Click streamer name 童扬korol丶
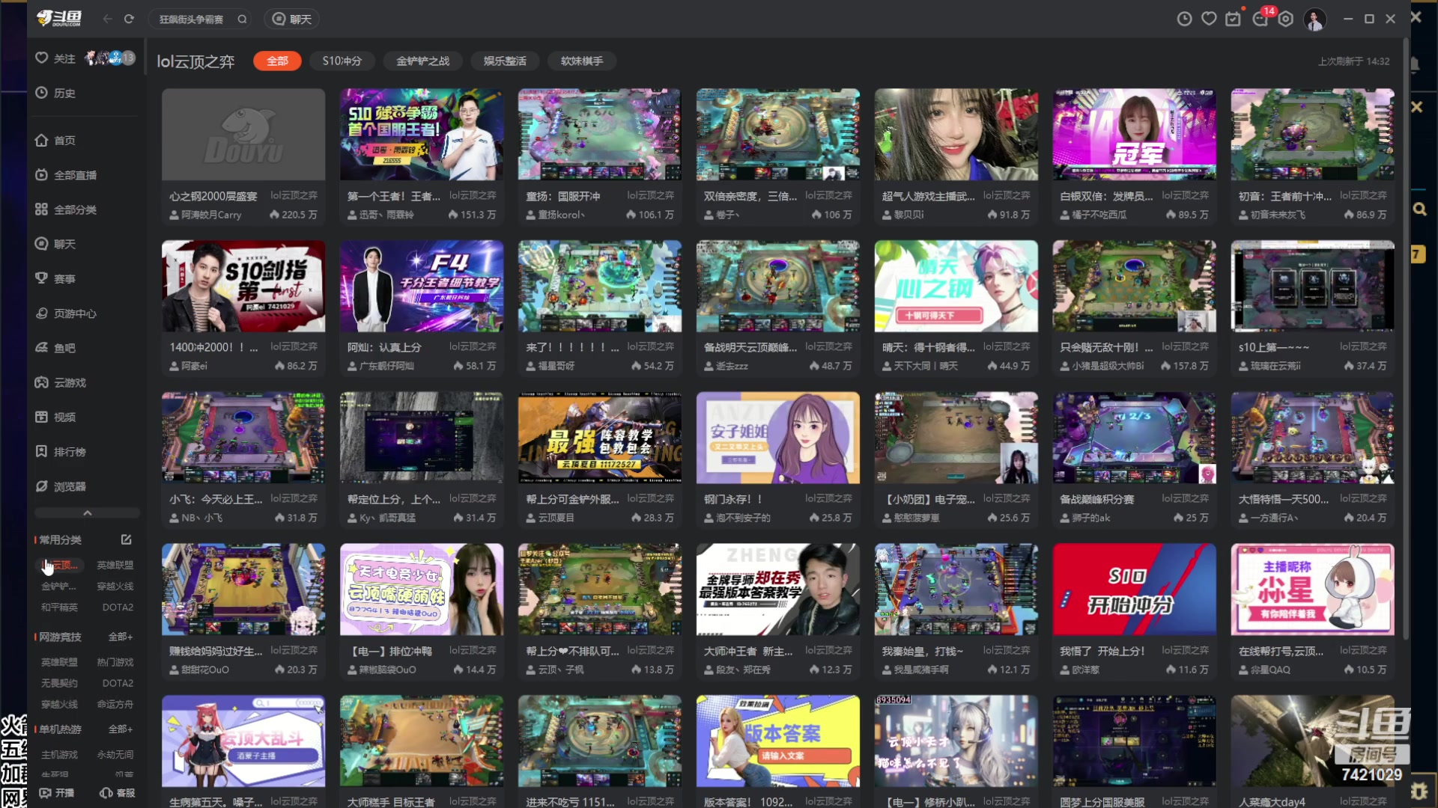The width and height of the screenshot is (1438, 808). click(561, 215)
